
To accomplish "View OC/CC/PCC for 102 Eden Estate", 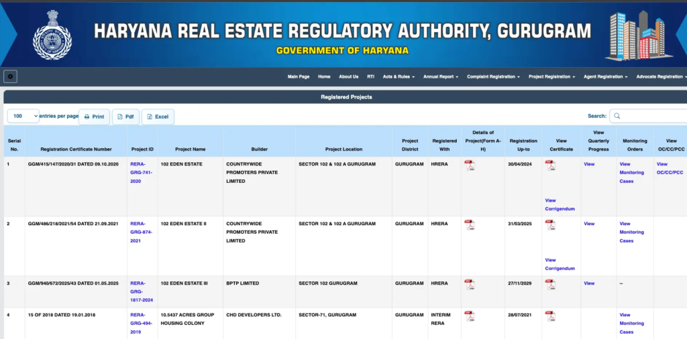I will (670, 168).
